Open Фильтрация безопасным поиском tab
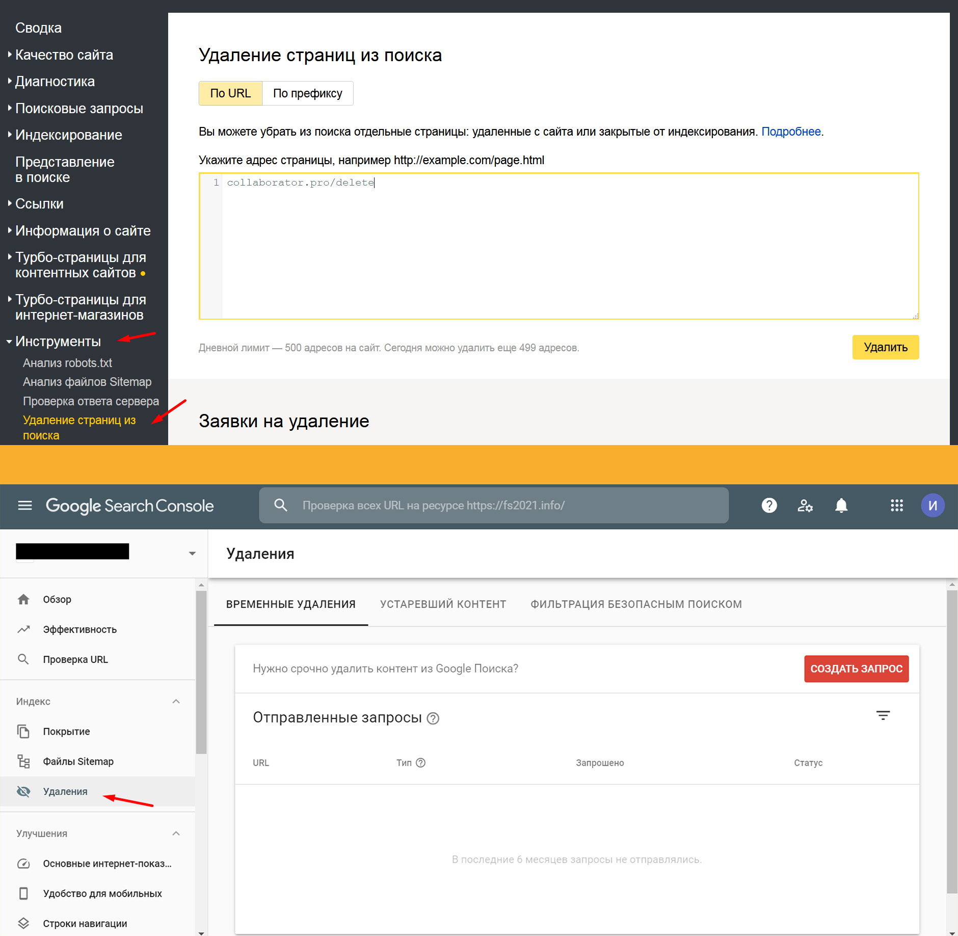The image size is (958, 936). click(636, 604)
